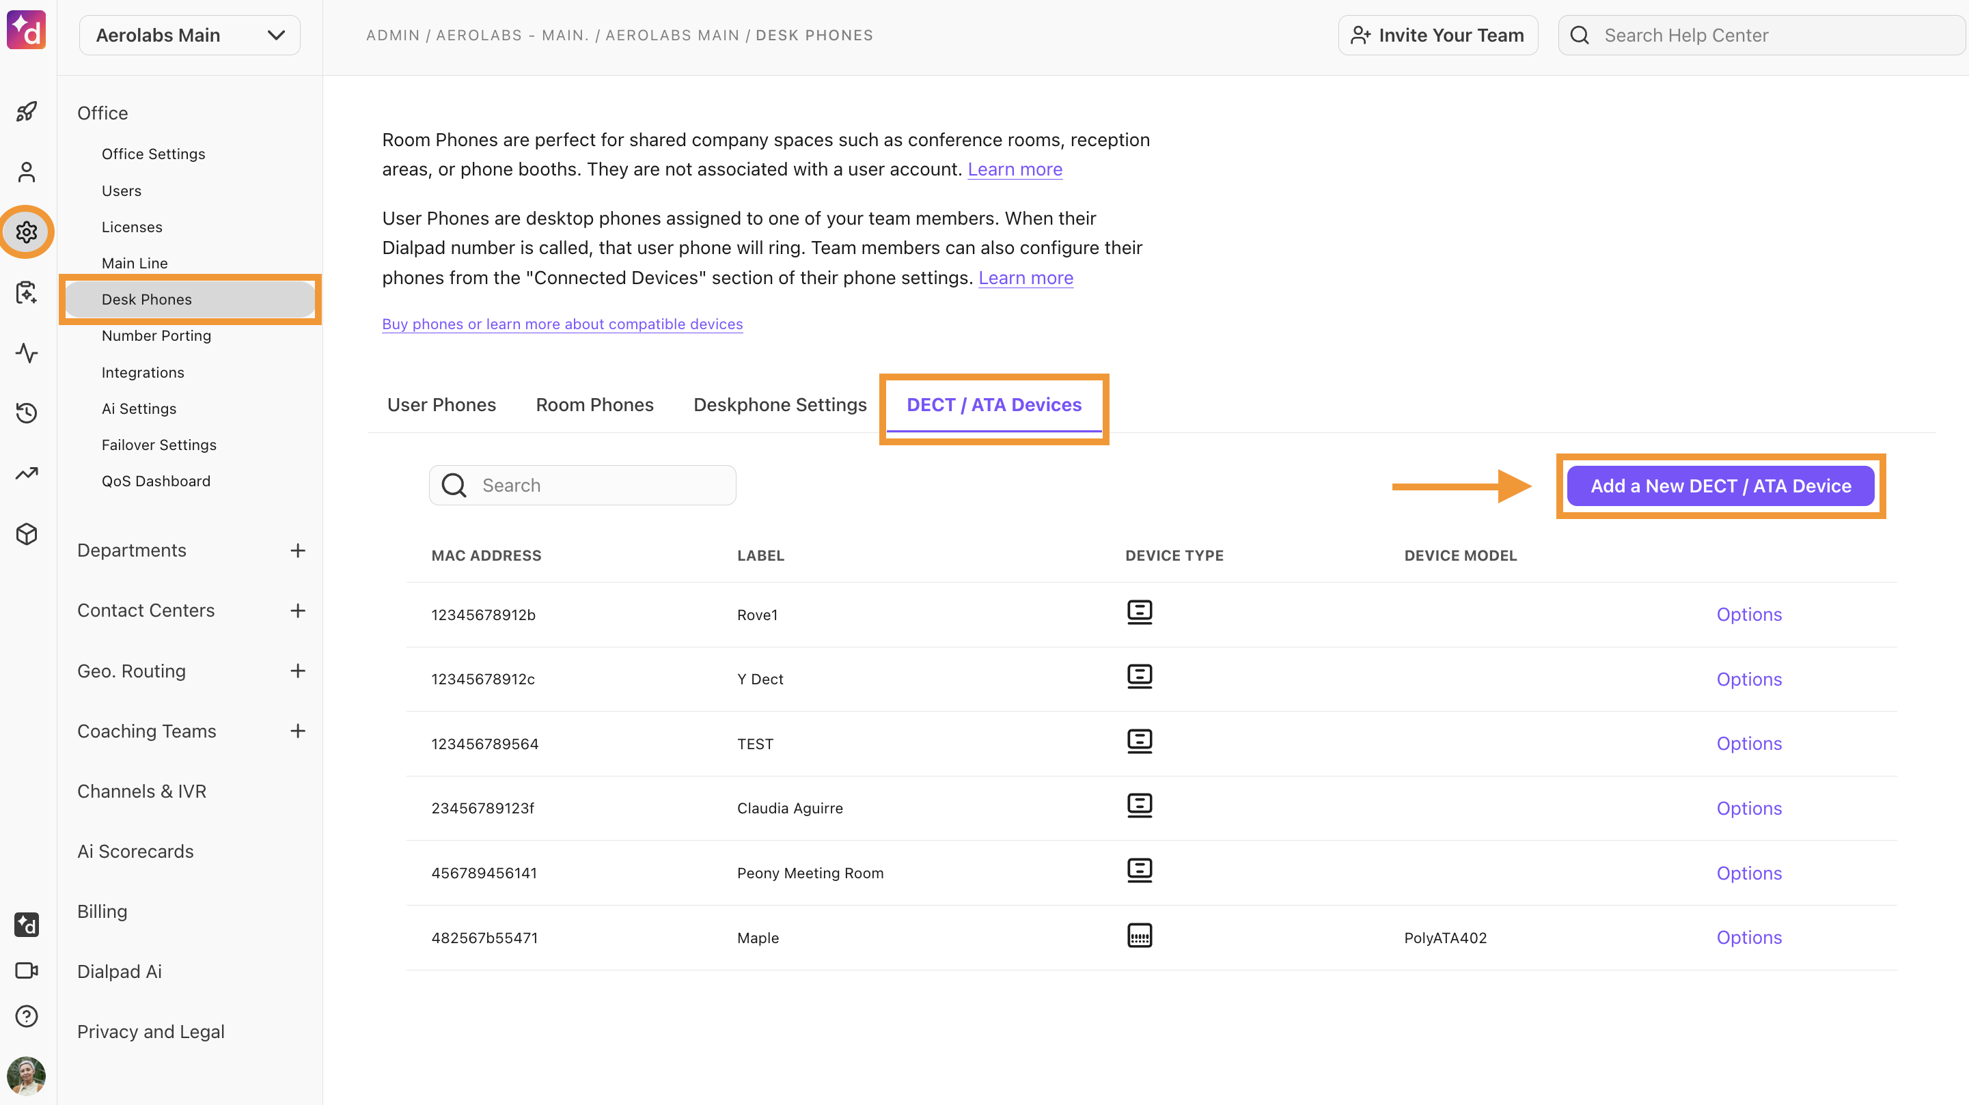The height and width of the screenshot is (1105, 1969).
Task: Open Options for the Rove1 device
Action: coord(1749,615)
